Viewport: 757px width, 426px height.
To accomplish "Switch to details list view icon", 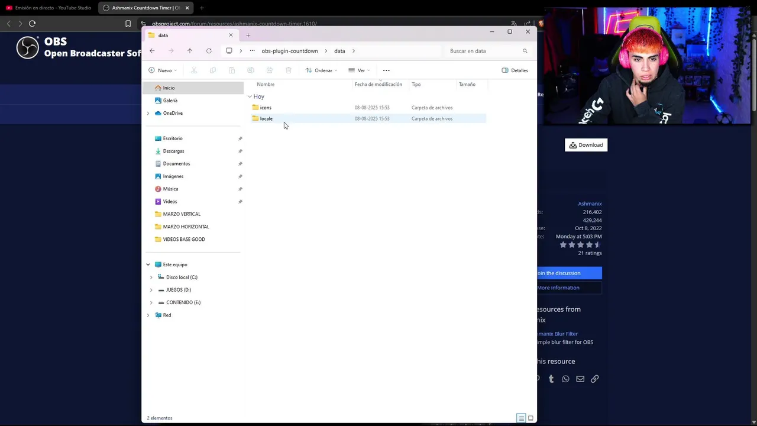I will pyautogui.click(x=521, y=418).
